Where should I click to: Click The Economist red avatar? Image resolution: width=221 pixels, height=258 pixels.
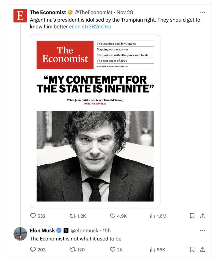20,16
